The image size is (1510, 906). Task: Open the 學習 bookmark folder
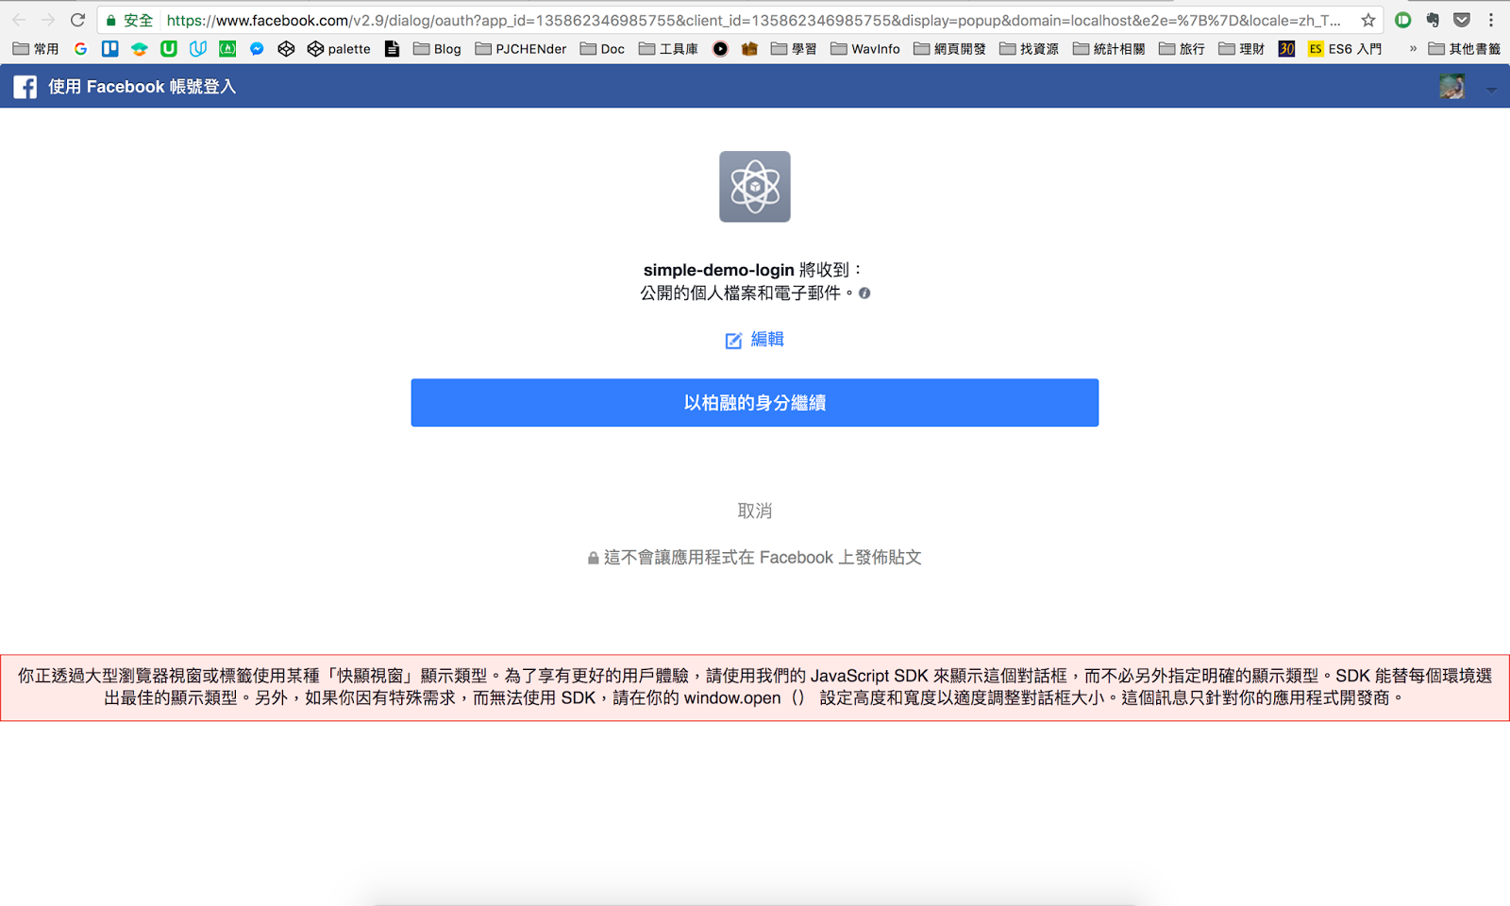click(x=794, y=48)
